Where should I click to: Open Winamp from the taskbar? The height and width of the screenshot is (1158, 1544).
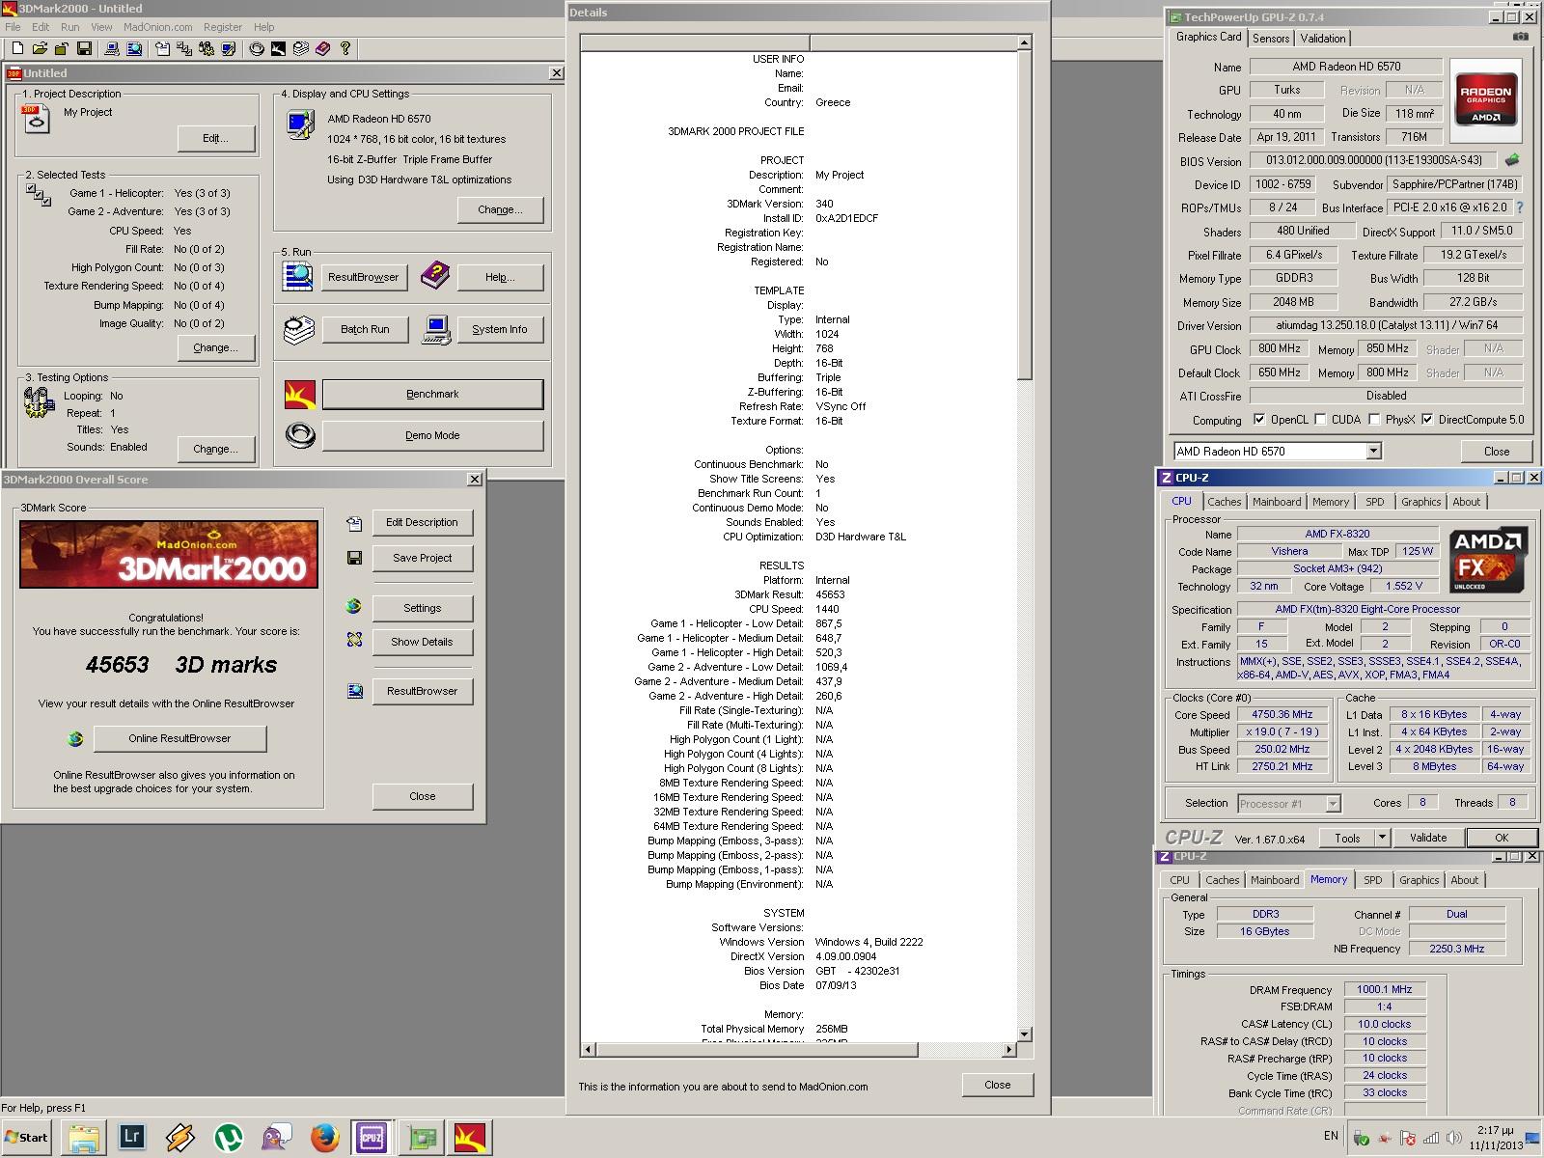coord(179,1138)
